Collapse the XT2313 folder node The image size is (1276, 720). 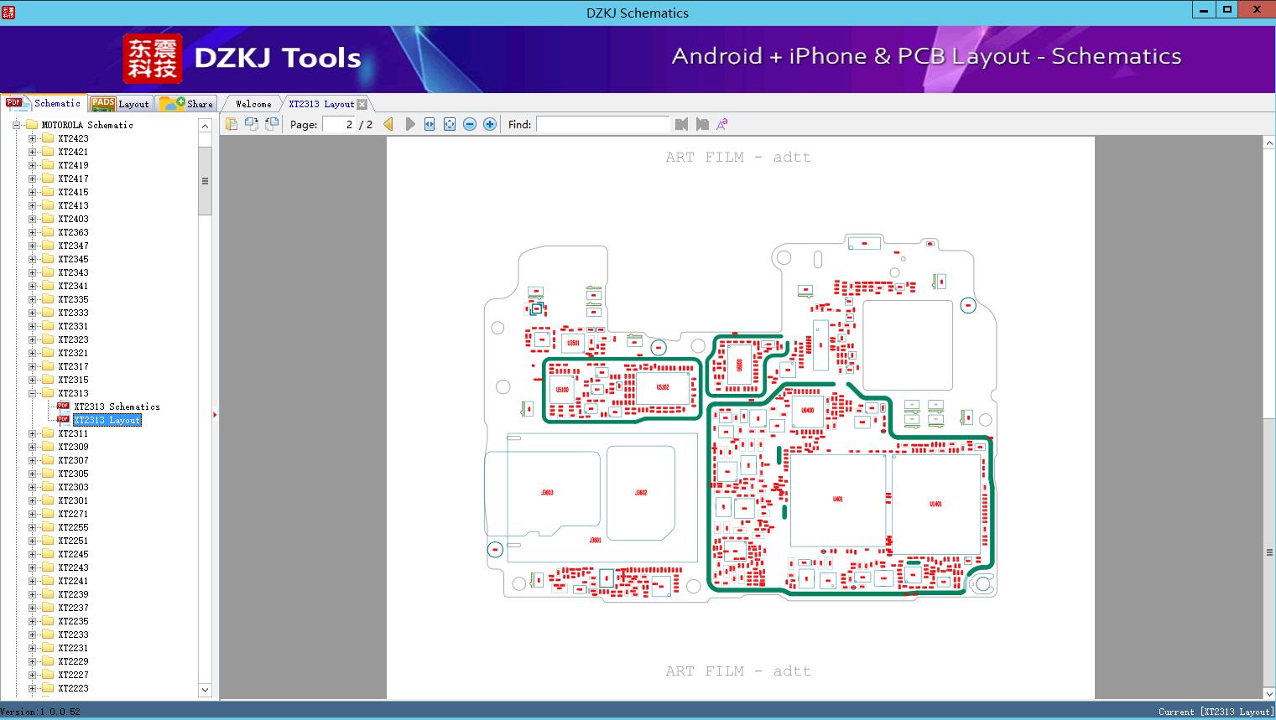point(32,393)
